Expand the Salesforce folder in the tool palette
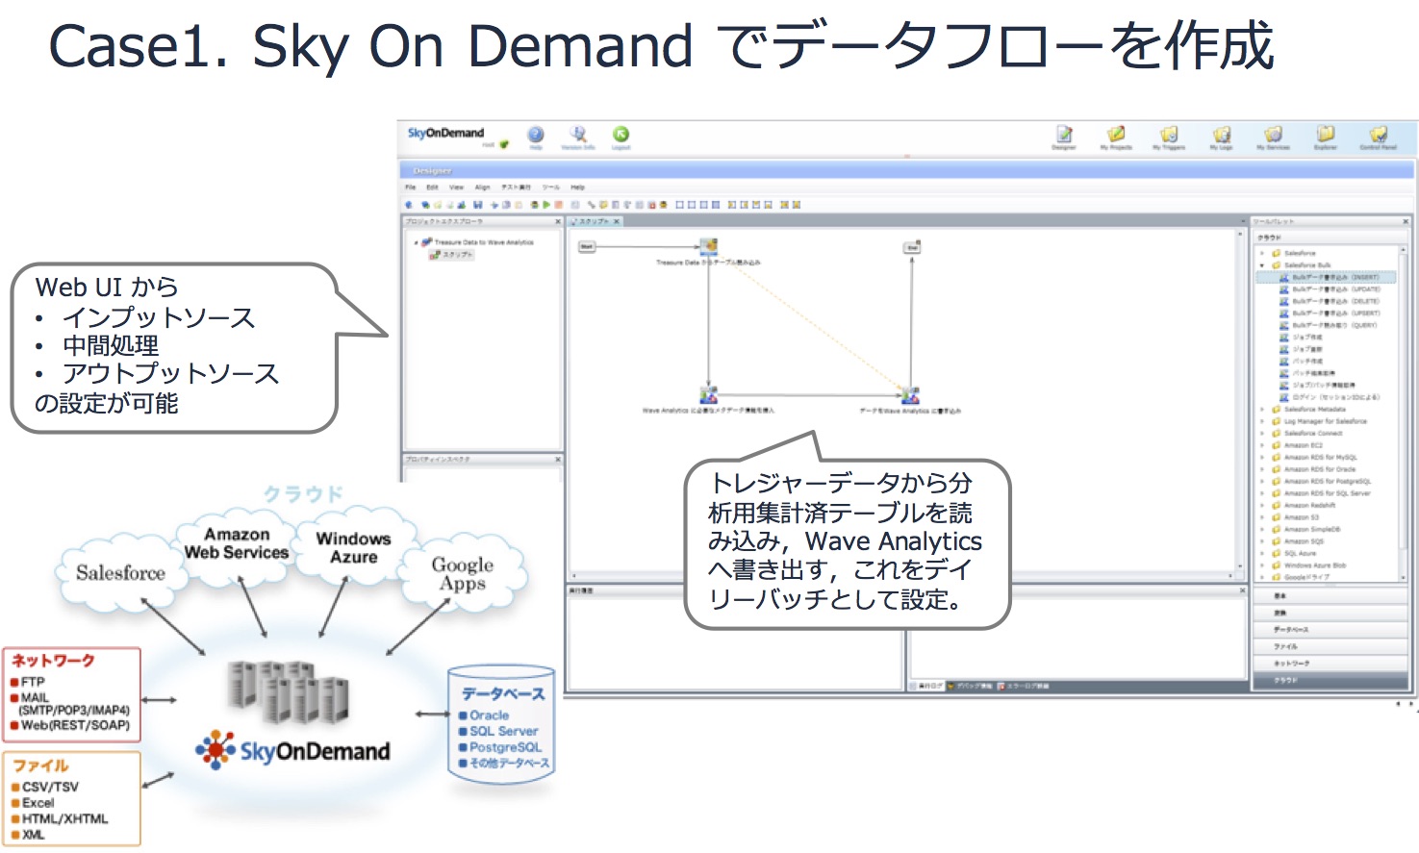Image resolution: width=1419 pixels, height=853 pixels. click(1262, 253)
